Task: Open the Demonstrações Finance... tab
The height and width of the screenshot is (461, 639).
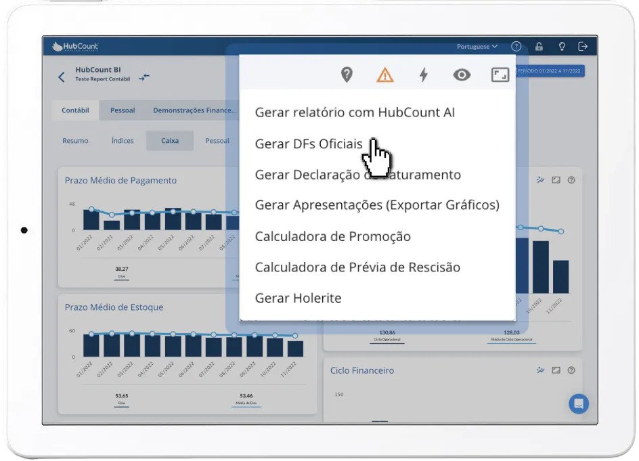Action: click(195, 110)
